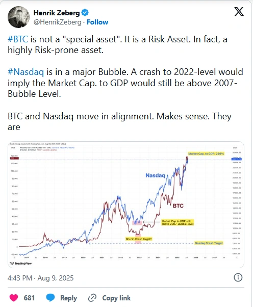253x307 pixels.
Task: Click the Copy link text
Action: pos(116,298)
